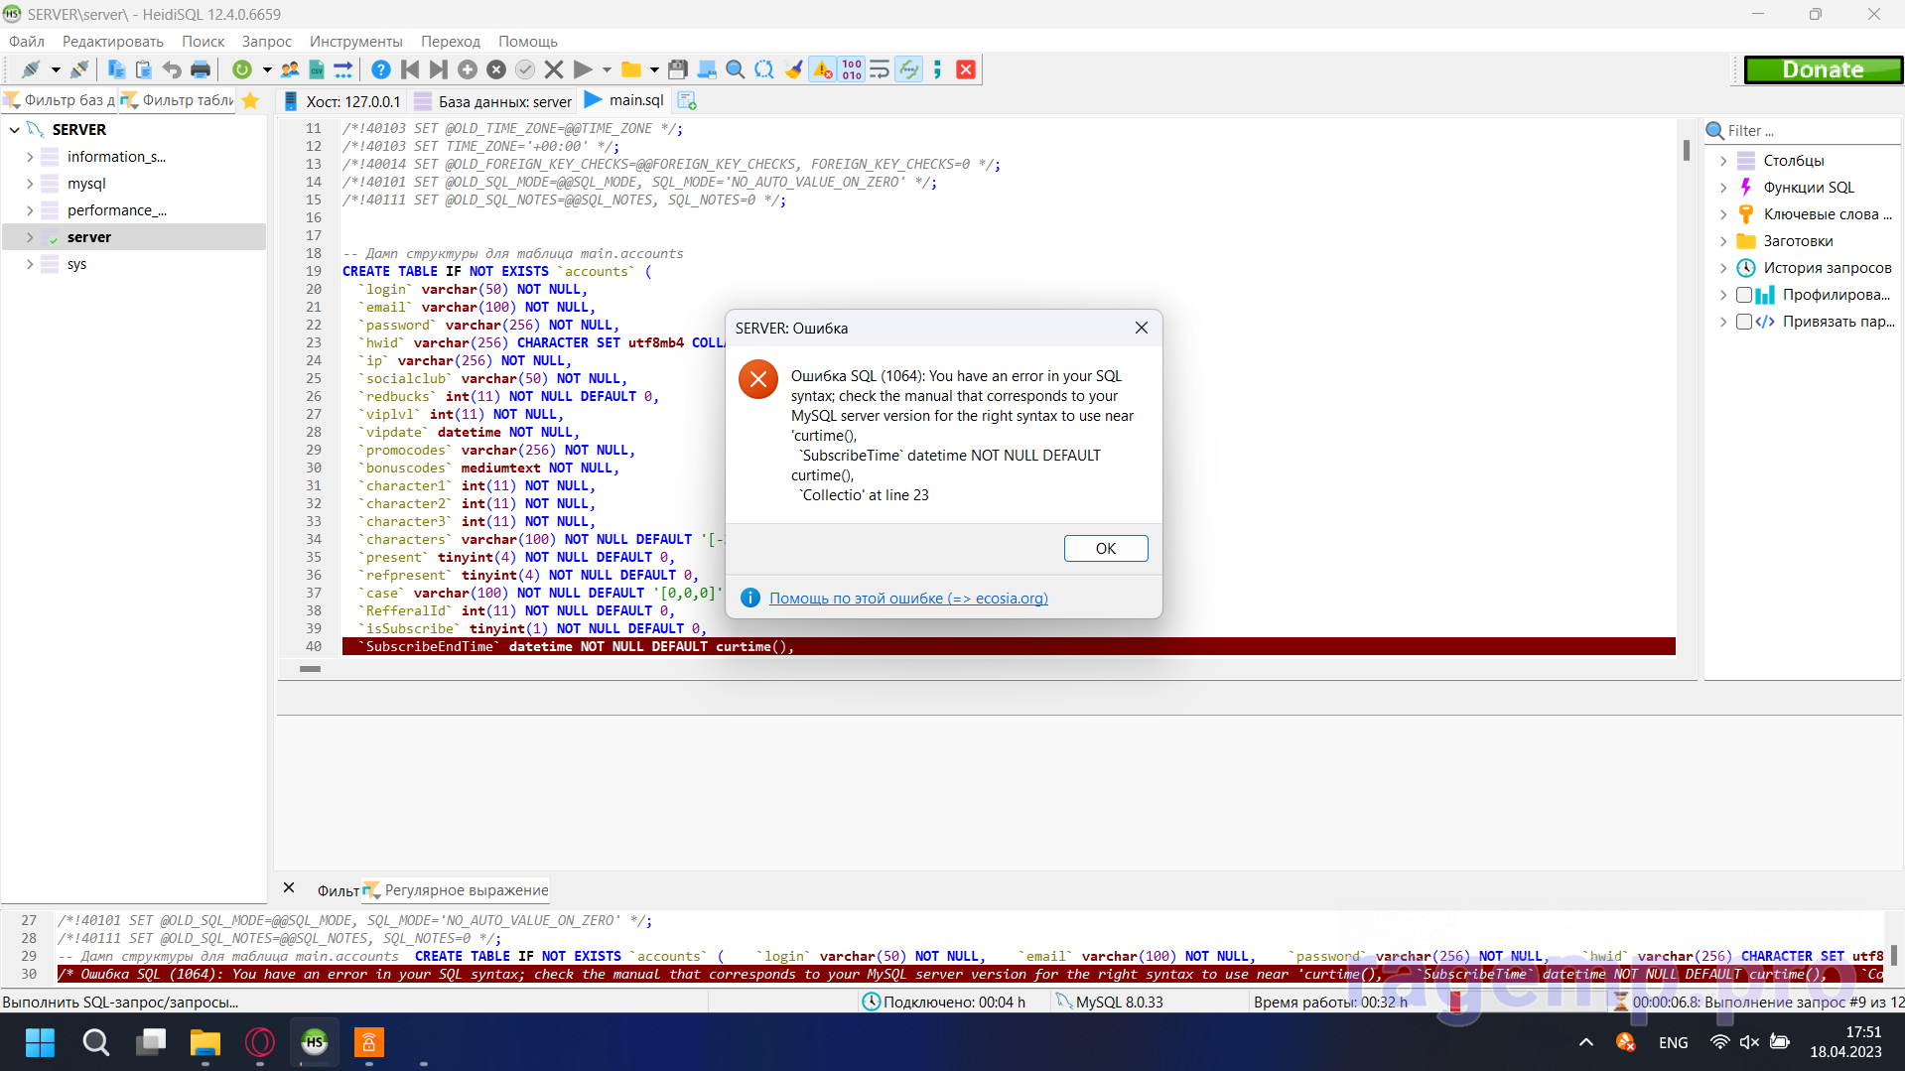Jump to last row icon
The image size is (1905, 1071).
click(x=439, y=69)
